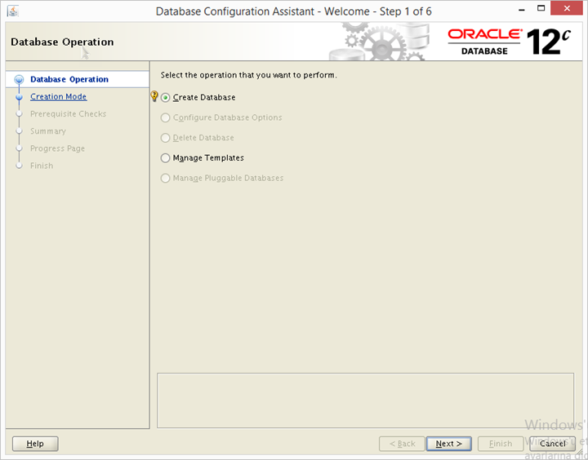Click the yellow lightbulb hint icon

154,96
